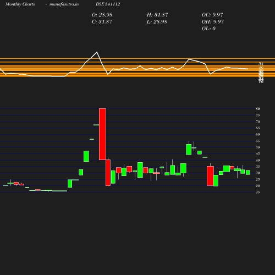Click the price axis label '50'
The height and width of the screenshot is (275, 275).
(x=258, y=147)
